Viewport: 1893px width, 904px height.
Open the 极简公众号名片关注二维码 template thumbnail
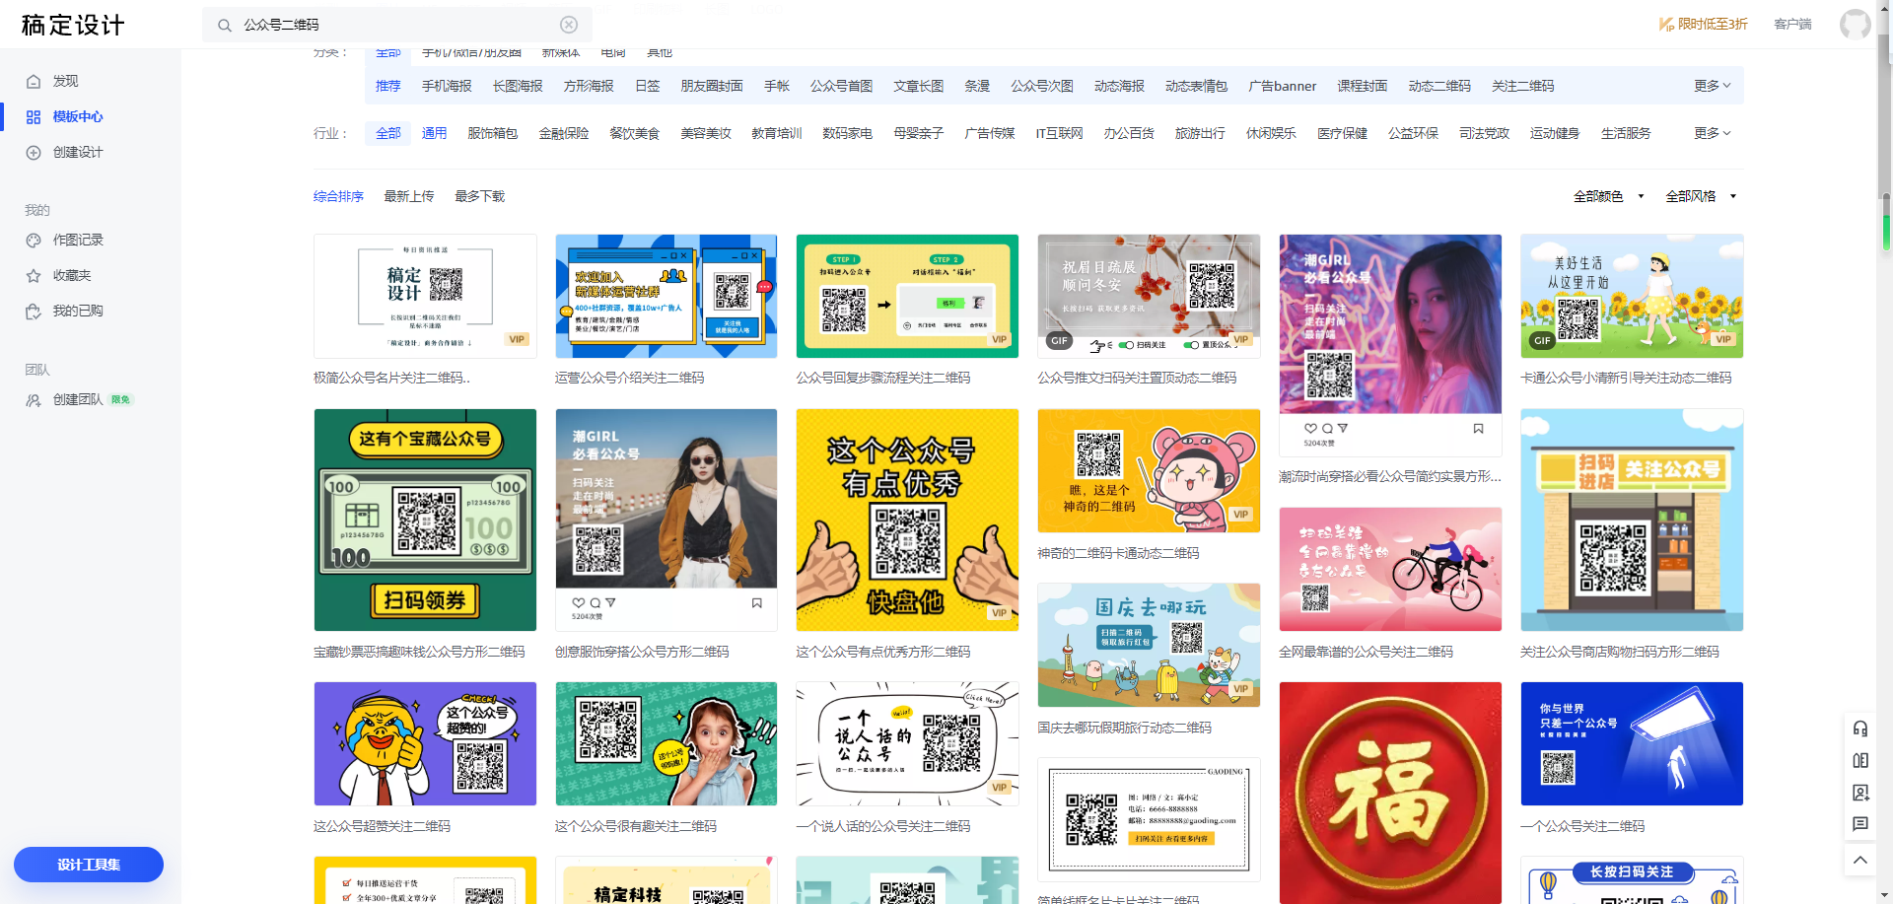pos(425,296)
